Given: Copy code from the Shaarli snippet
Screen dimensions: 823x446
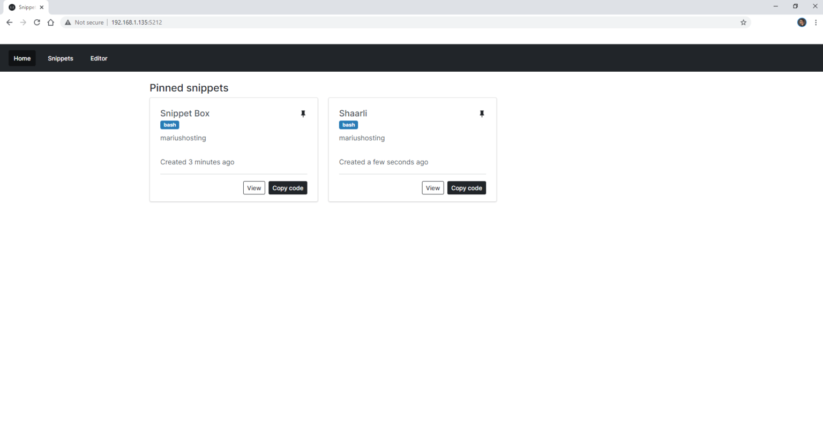Looking at the screenshot, I should tap(466, 188).
